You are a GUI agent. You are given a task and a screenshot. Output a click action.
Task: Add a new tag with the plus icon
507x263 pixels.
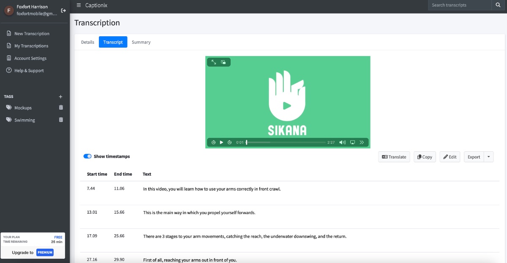[x=60, y=97]
